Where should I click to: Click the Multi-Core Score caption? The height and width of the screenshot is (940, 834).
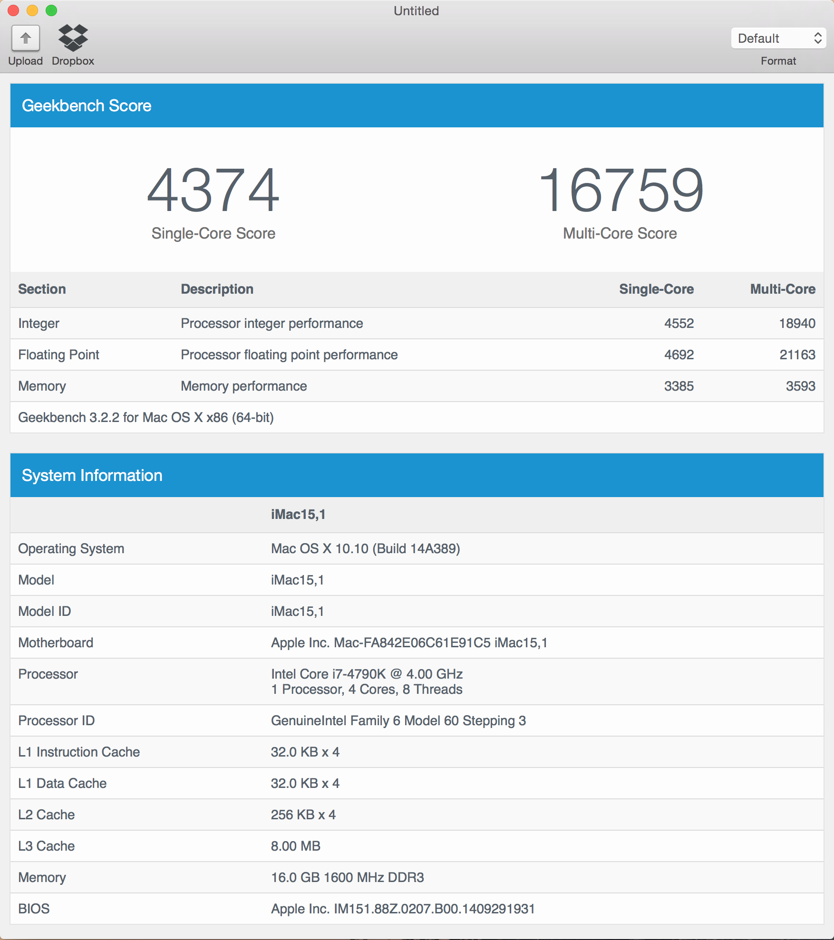[620, 233]
